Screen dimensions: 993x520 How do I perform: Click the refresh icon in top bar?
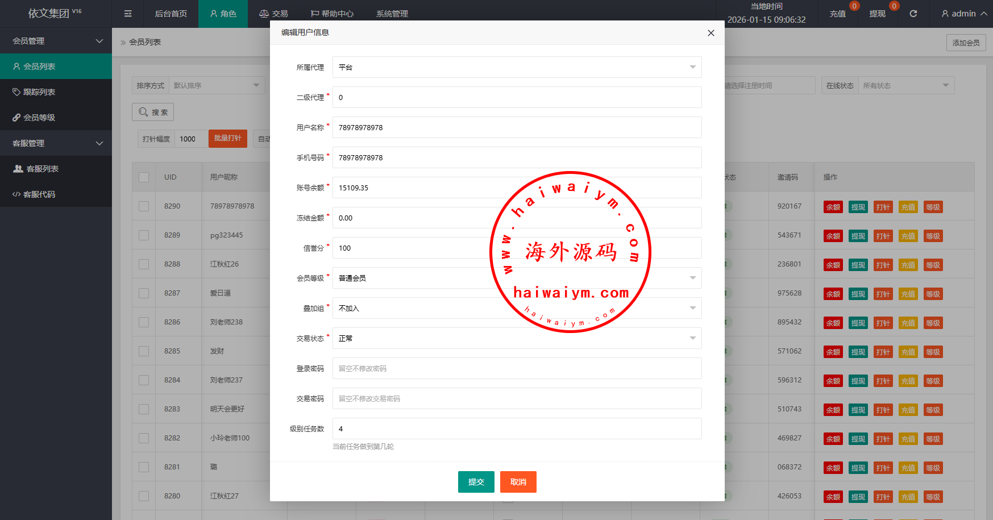[x=913, y=14]
